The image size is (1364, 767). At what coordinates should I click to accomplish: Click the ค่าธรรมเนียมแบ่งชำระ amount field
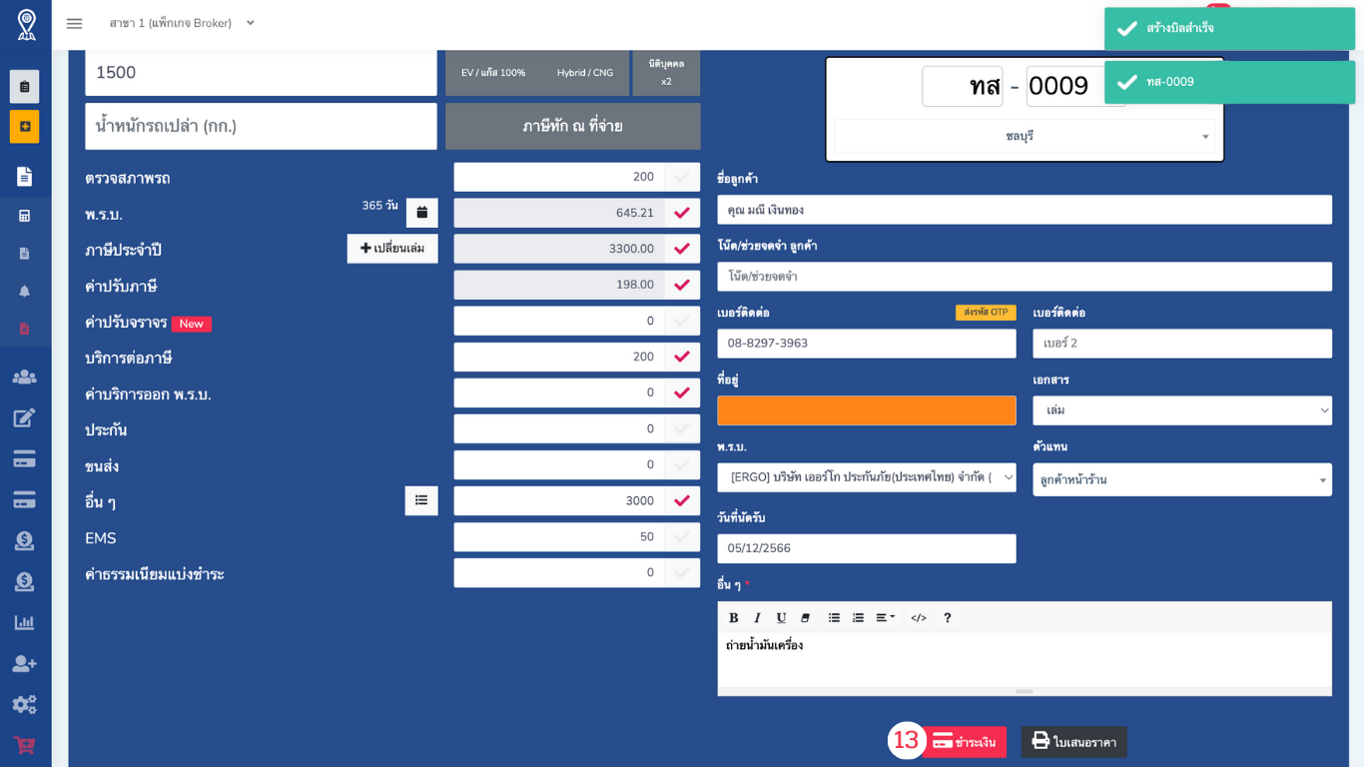(x=559, y=572)
